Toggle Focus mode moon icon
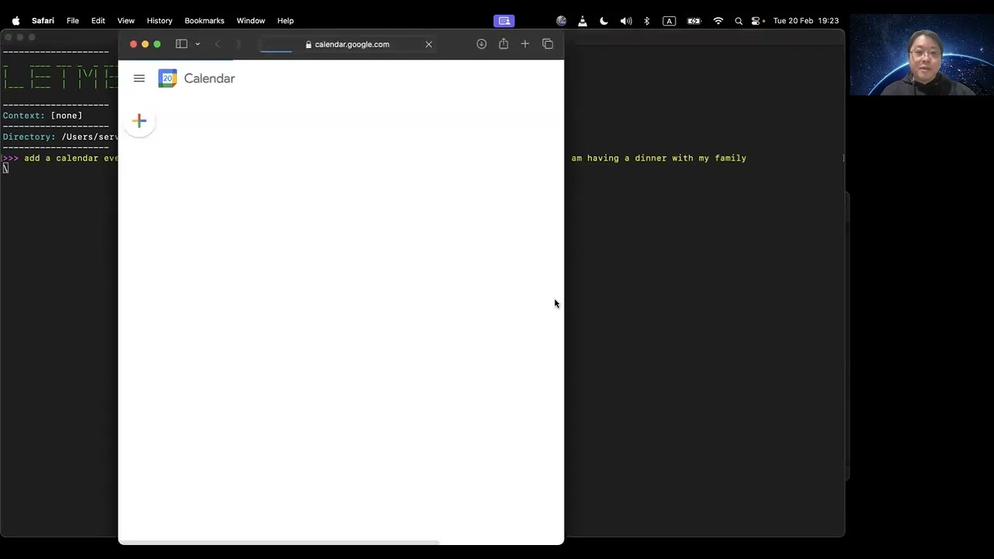Viewport: 994px width, 559px height. pos(604,21)
